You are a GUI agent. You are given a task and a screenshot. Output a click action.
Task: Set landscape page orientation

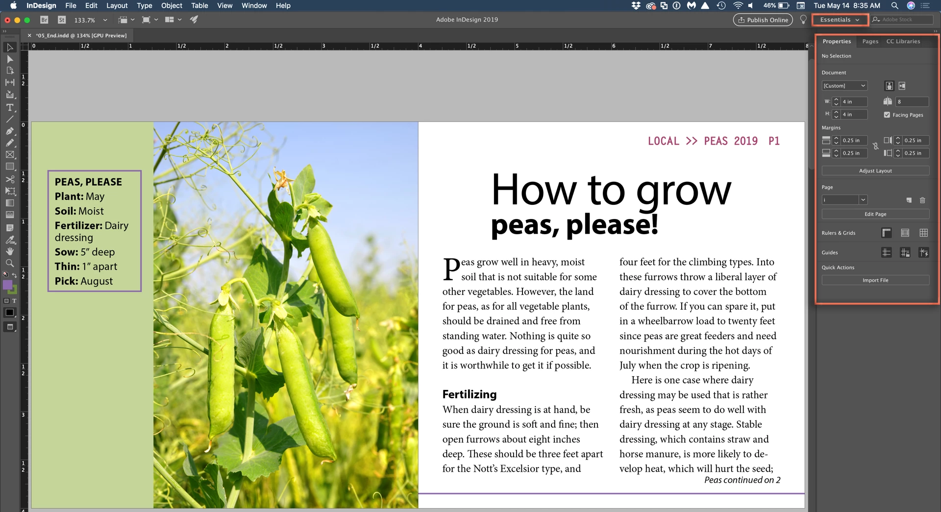[902, 86]
